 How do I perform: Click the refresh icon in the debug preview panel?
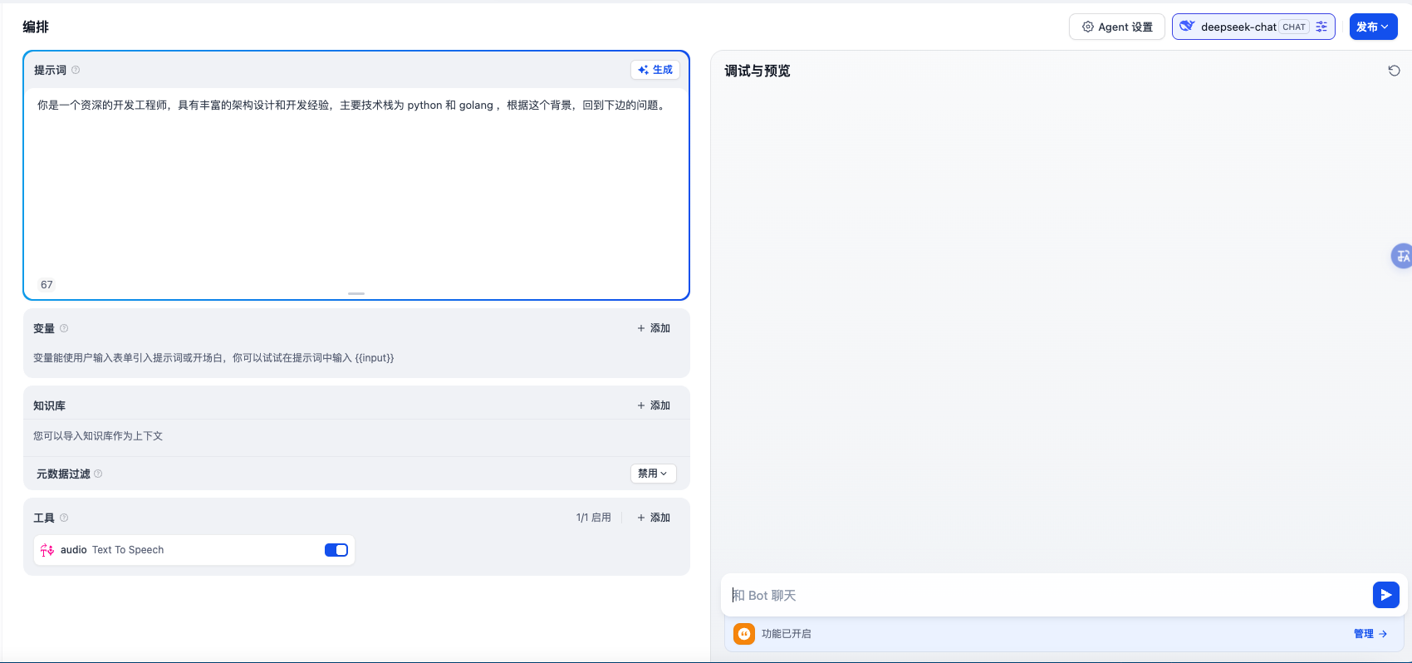pyautogui.click(x=1394, y=71)
